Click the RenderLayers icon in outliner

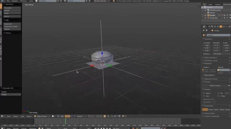click(x=208, y=10)
